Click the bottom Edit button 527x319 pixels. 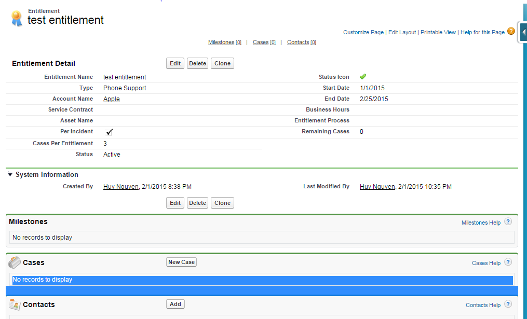(x=175, y=203)
